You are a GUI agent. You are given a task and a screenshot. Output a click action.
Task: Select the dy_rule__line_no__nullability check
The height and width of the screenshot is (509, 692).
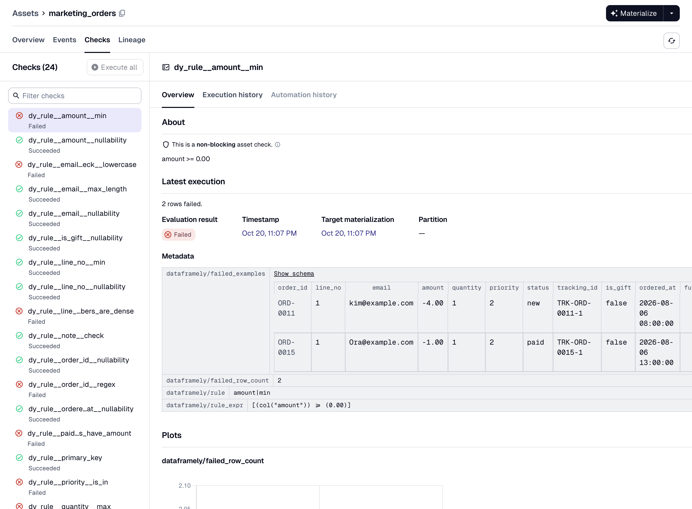tap(75, 291)
